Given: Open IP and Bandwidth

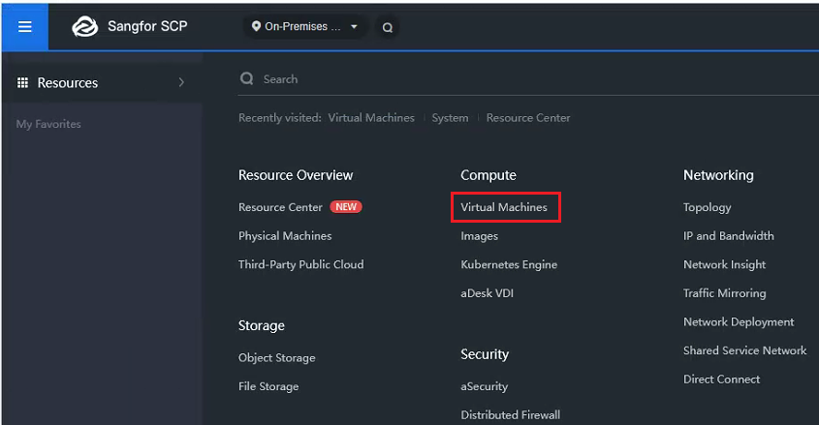Looking at the screenshot, I should (729, 235).
